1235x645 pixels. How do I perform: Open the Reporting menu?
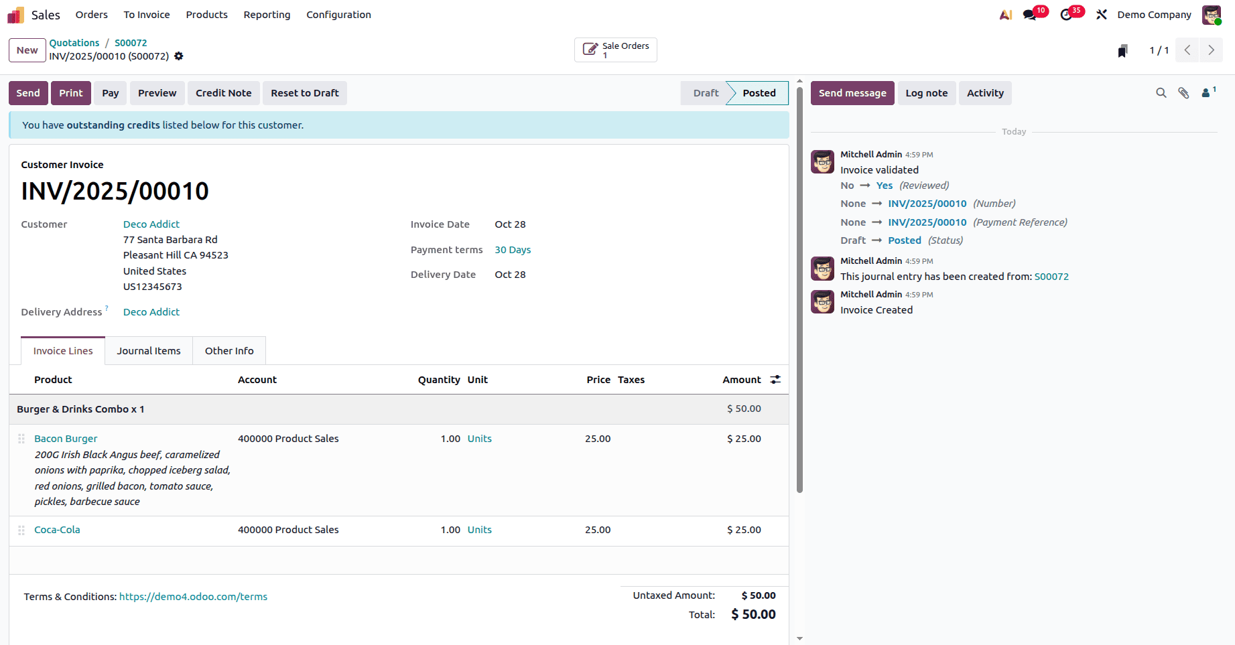[267, 14]
